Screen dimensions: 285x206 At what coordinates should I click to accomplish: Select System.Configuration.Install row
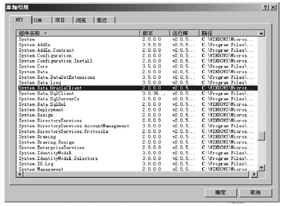138,61
